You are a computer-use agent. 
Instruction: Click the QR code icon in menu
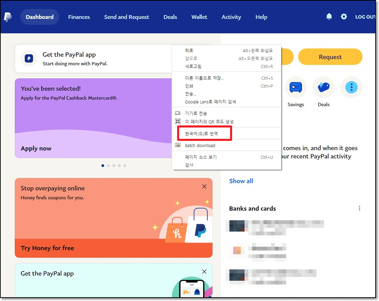(x=178, y=121)
